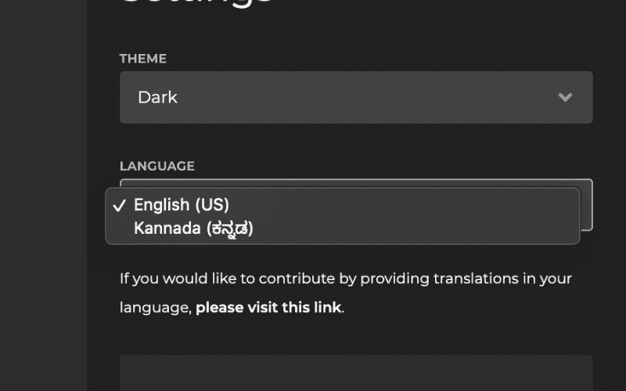This screenshot has width=626, height=391.
Task: Click the "Dark" value text in Theme
Action: (x=157, y=98)
